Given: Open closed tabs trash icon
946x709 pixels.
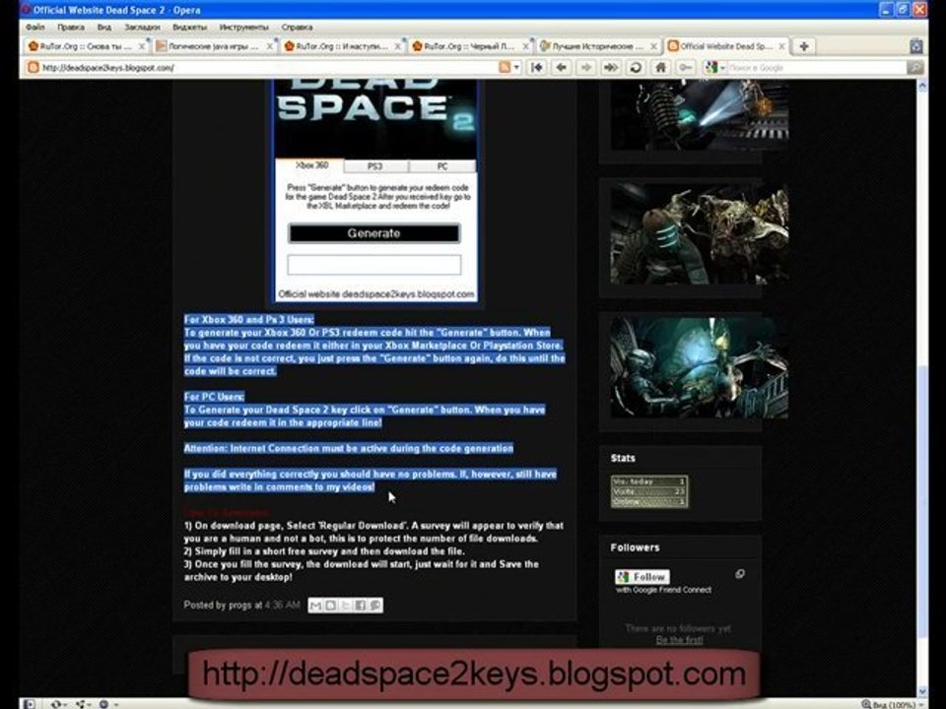Looking at the screenshot, I should coord(915,46).
